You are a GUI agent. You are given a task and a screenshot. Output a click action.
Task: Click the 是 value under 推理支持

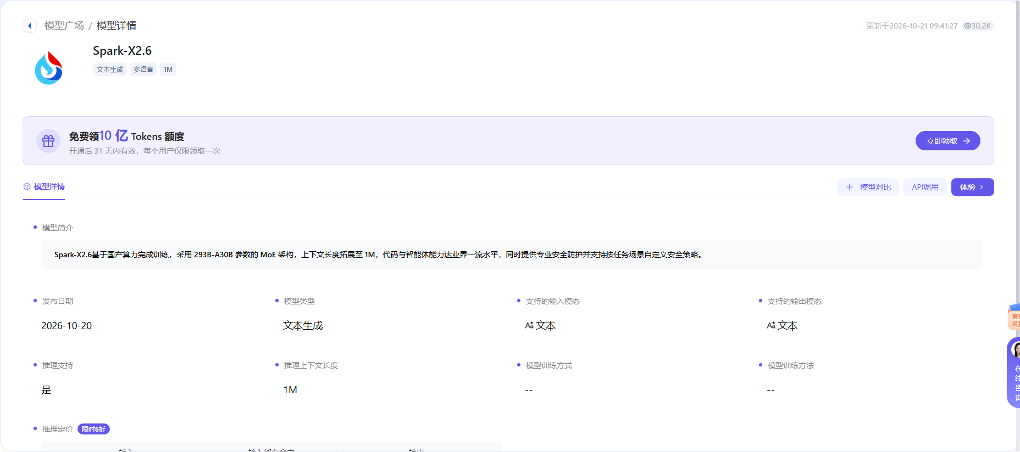tap(46, 390)
